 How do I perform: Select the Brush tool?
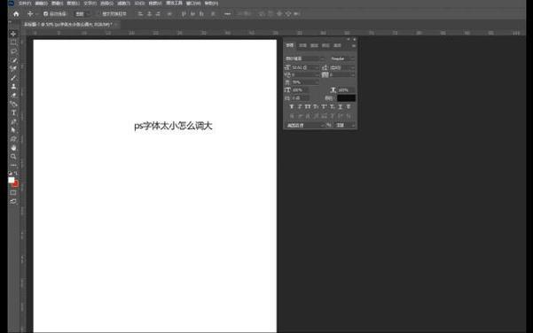point(13,78)
